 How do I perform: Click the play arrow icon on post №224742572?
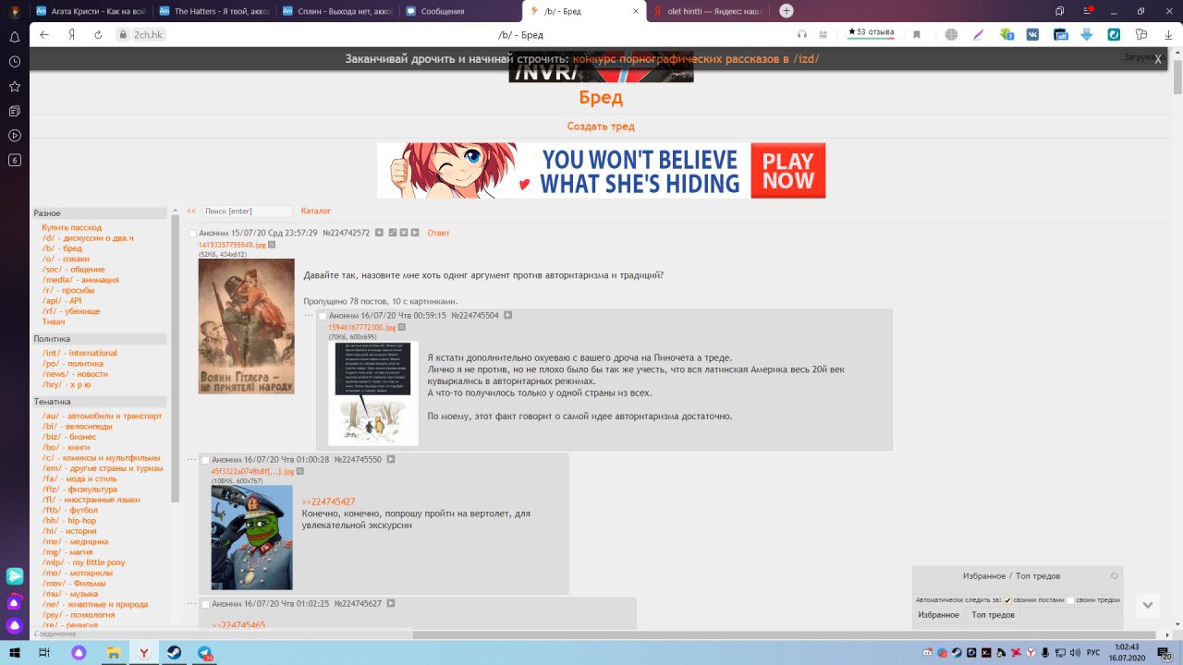click(x=416, y=233)
